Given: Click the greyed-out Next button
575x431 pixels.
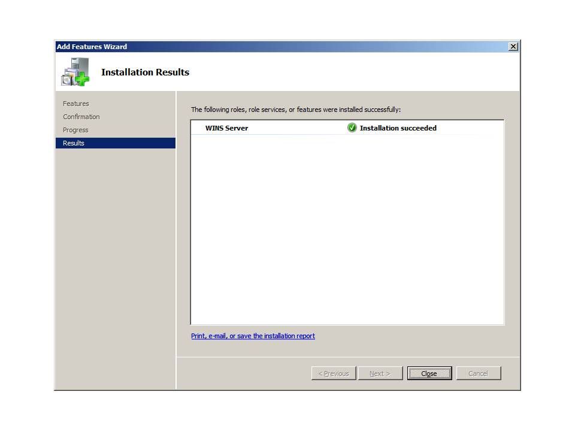Looking at the screenshot, I should (x=380, y=374).
